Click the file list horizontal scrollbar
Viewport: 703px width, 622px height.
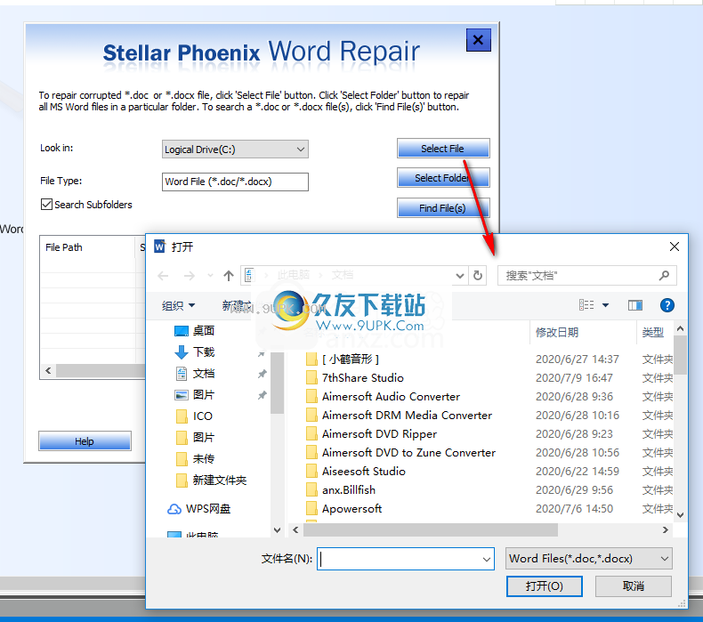click(431, 530)
